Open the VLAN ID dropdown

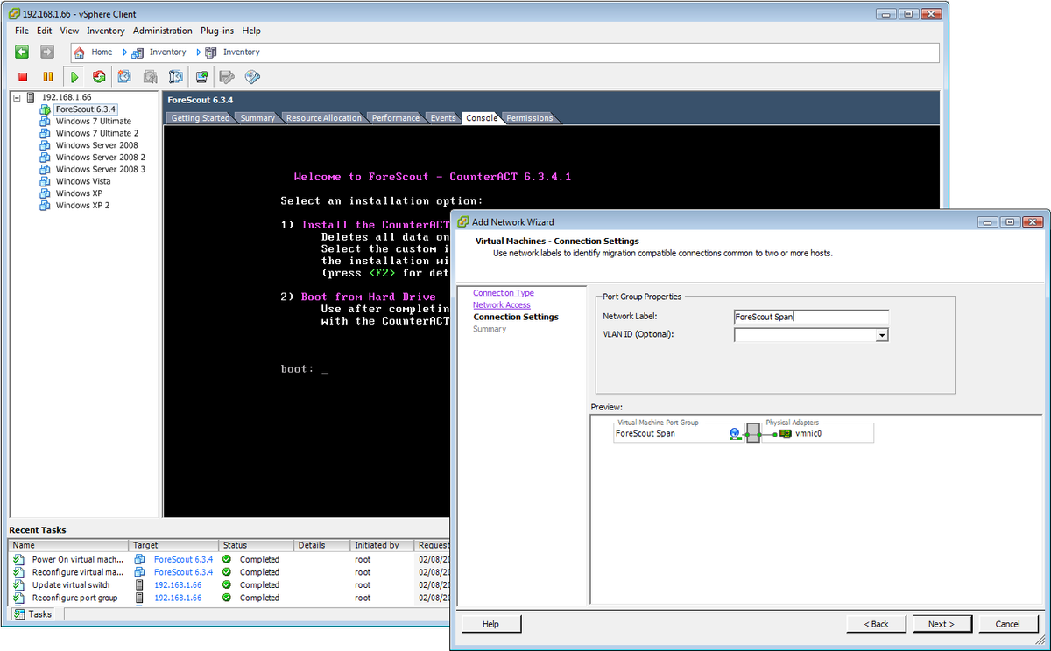(x=882, y=334)
